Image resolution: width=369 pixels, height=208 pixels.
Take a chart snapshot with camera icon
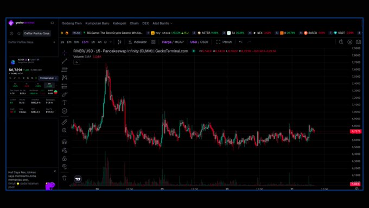[358, 42]
